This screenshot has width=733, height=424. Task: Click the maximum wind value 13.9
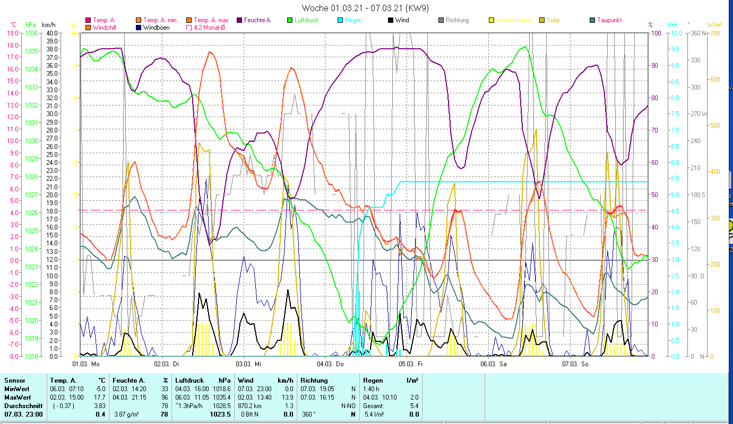(288, 397)
